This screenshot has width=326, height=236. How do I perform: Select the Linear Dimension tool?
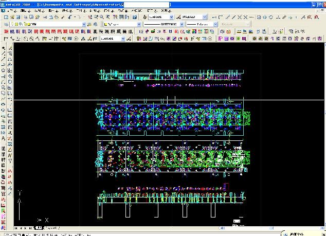(x=6, y=39)
